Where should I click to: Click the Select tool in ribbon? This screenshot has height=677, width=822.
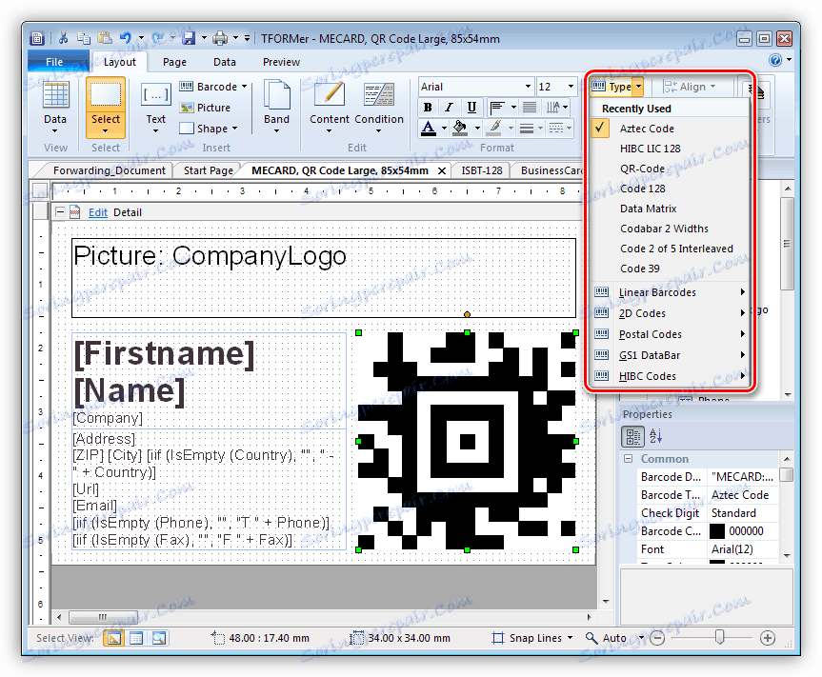click(x=106, y=108)
